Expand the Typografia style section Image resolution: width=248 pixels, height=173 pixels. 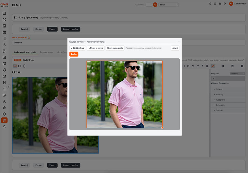pyautogui.click(x=228, y=100)
